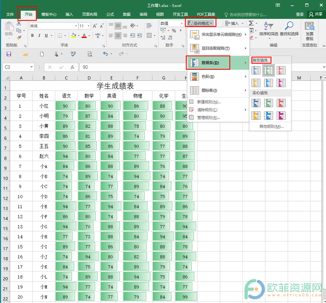
Task: Open the Icon Sets (图标集) submenu
Action: click(x=218, y=90)
